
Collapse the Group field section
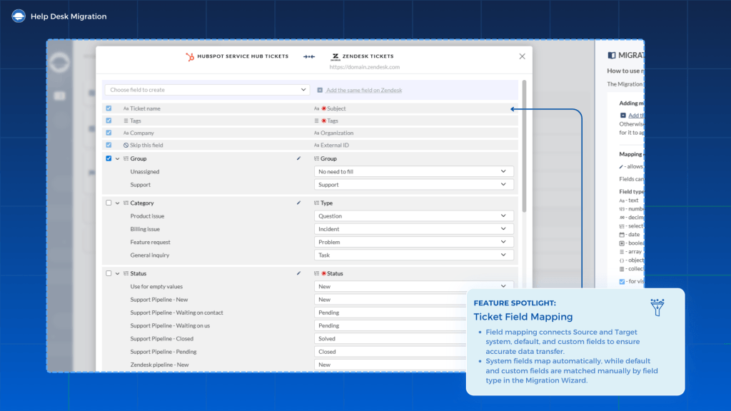point(118,158)
